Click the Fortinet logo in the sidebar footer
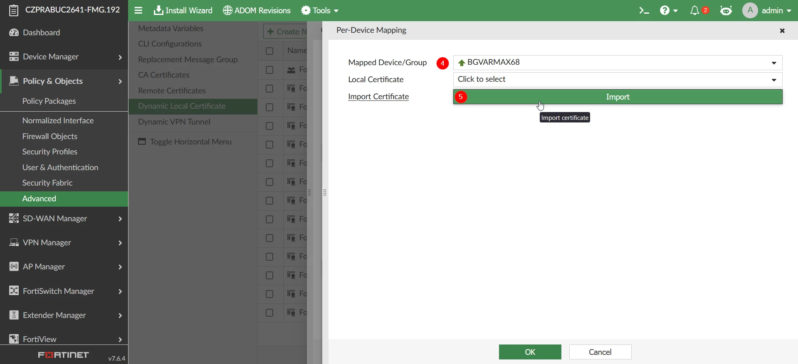 click(64, 355)
